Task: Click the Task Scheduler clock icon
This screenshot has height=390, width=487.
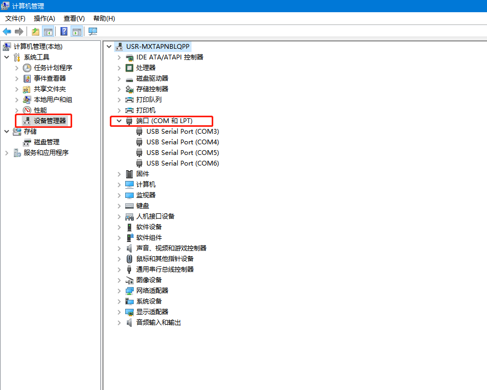Action: pos(27,68)
